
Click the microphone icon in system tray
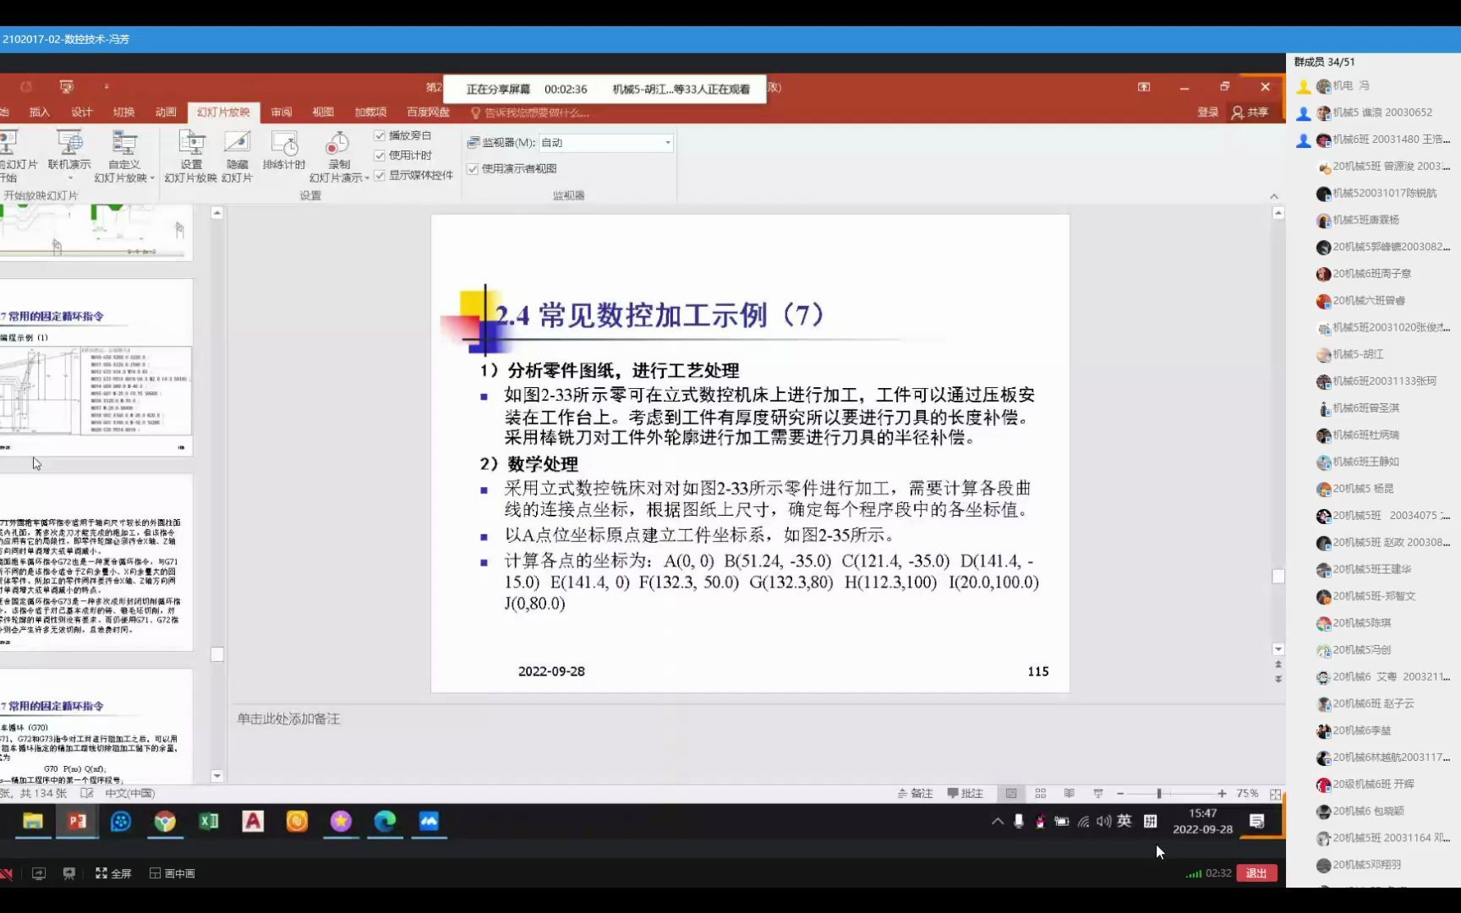[1019, 821]
